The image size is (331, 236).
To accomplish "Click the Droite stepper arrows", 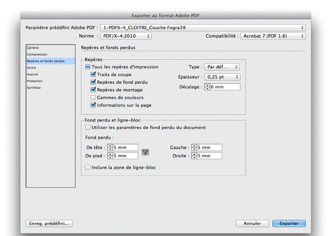I will (194, 156).
